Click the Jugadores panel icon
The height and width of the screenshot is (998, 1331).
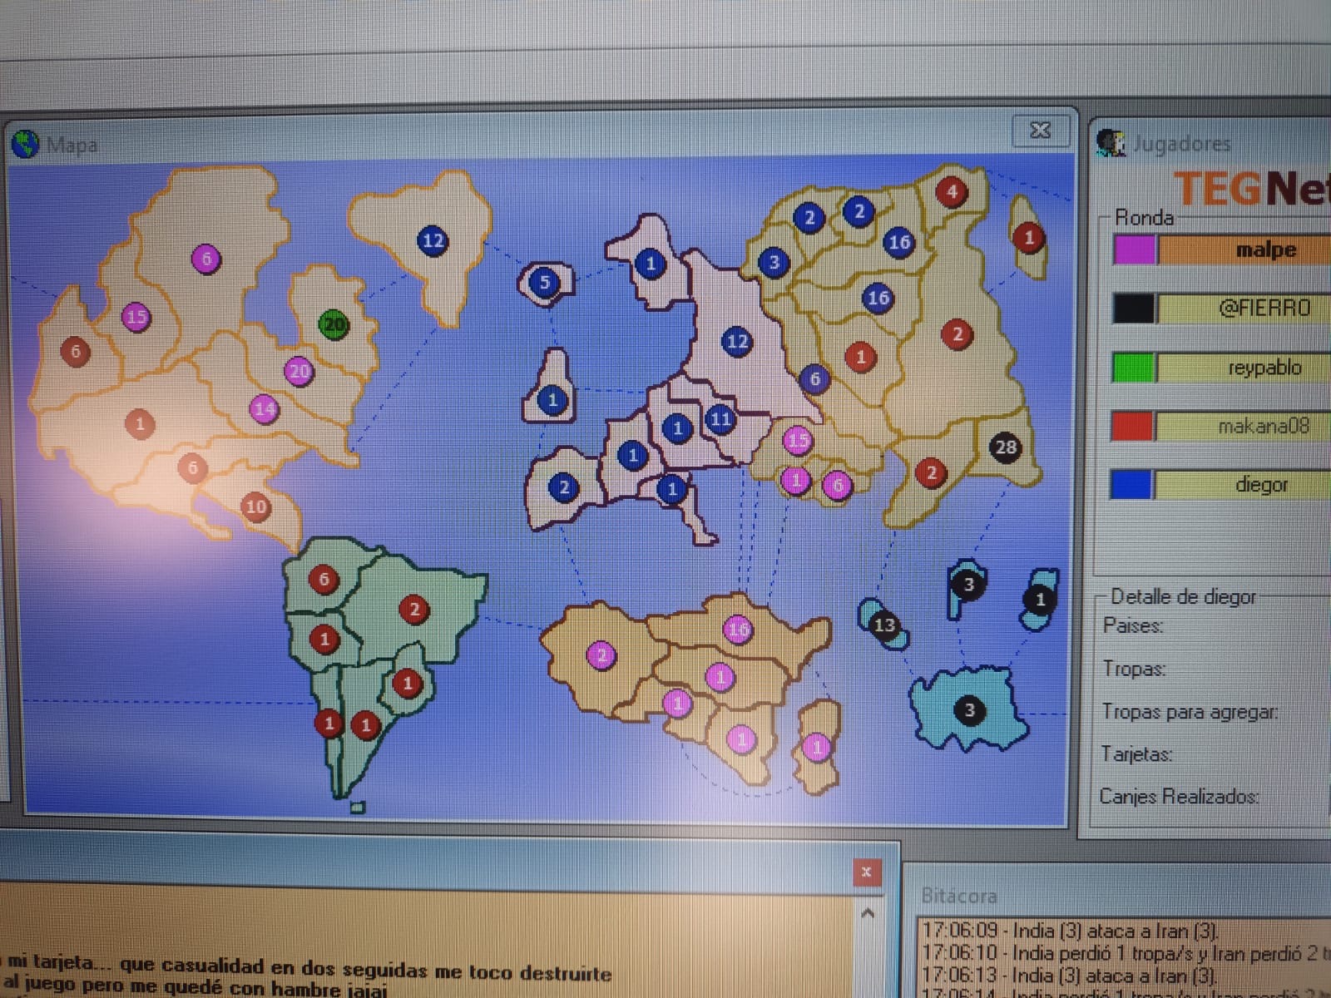click(x=1111, y=143)
